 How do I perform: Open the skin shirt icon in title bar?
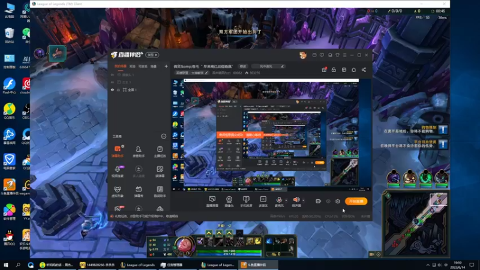coord(337,55)
